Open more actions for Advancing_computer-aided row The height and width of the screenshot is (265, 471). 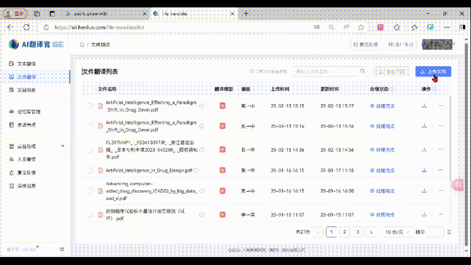click(440, 191)
